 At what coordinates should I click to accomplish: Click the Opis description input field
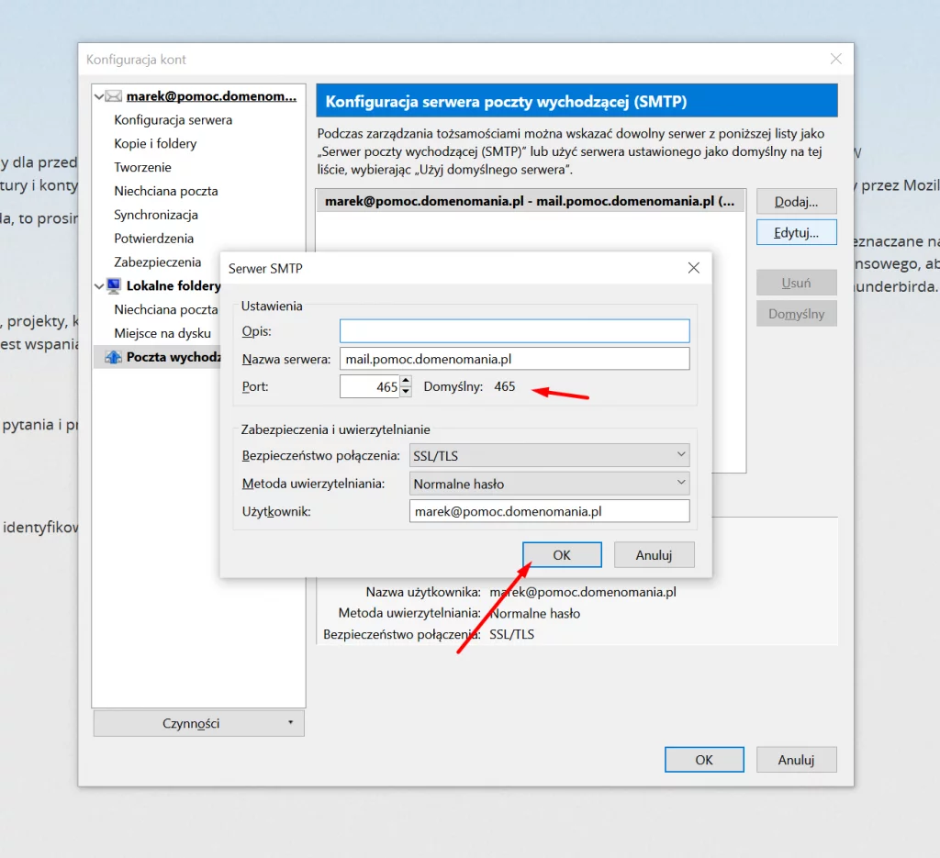tap(514, 330)
